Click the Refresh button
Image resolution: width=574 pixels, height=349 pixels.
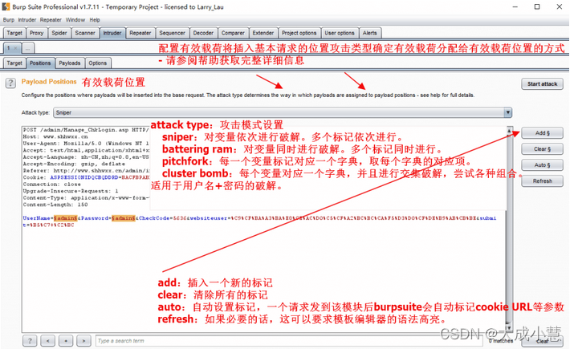pyautogui.click(x=542, y=181)
